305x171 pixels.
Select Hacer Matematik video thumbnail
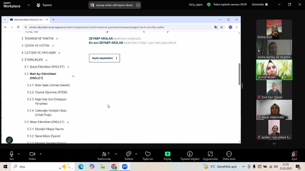(274, 109)
